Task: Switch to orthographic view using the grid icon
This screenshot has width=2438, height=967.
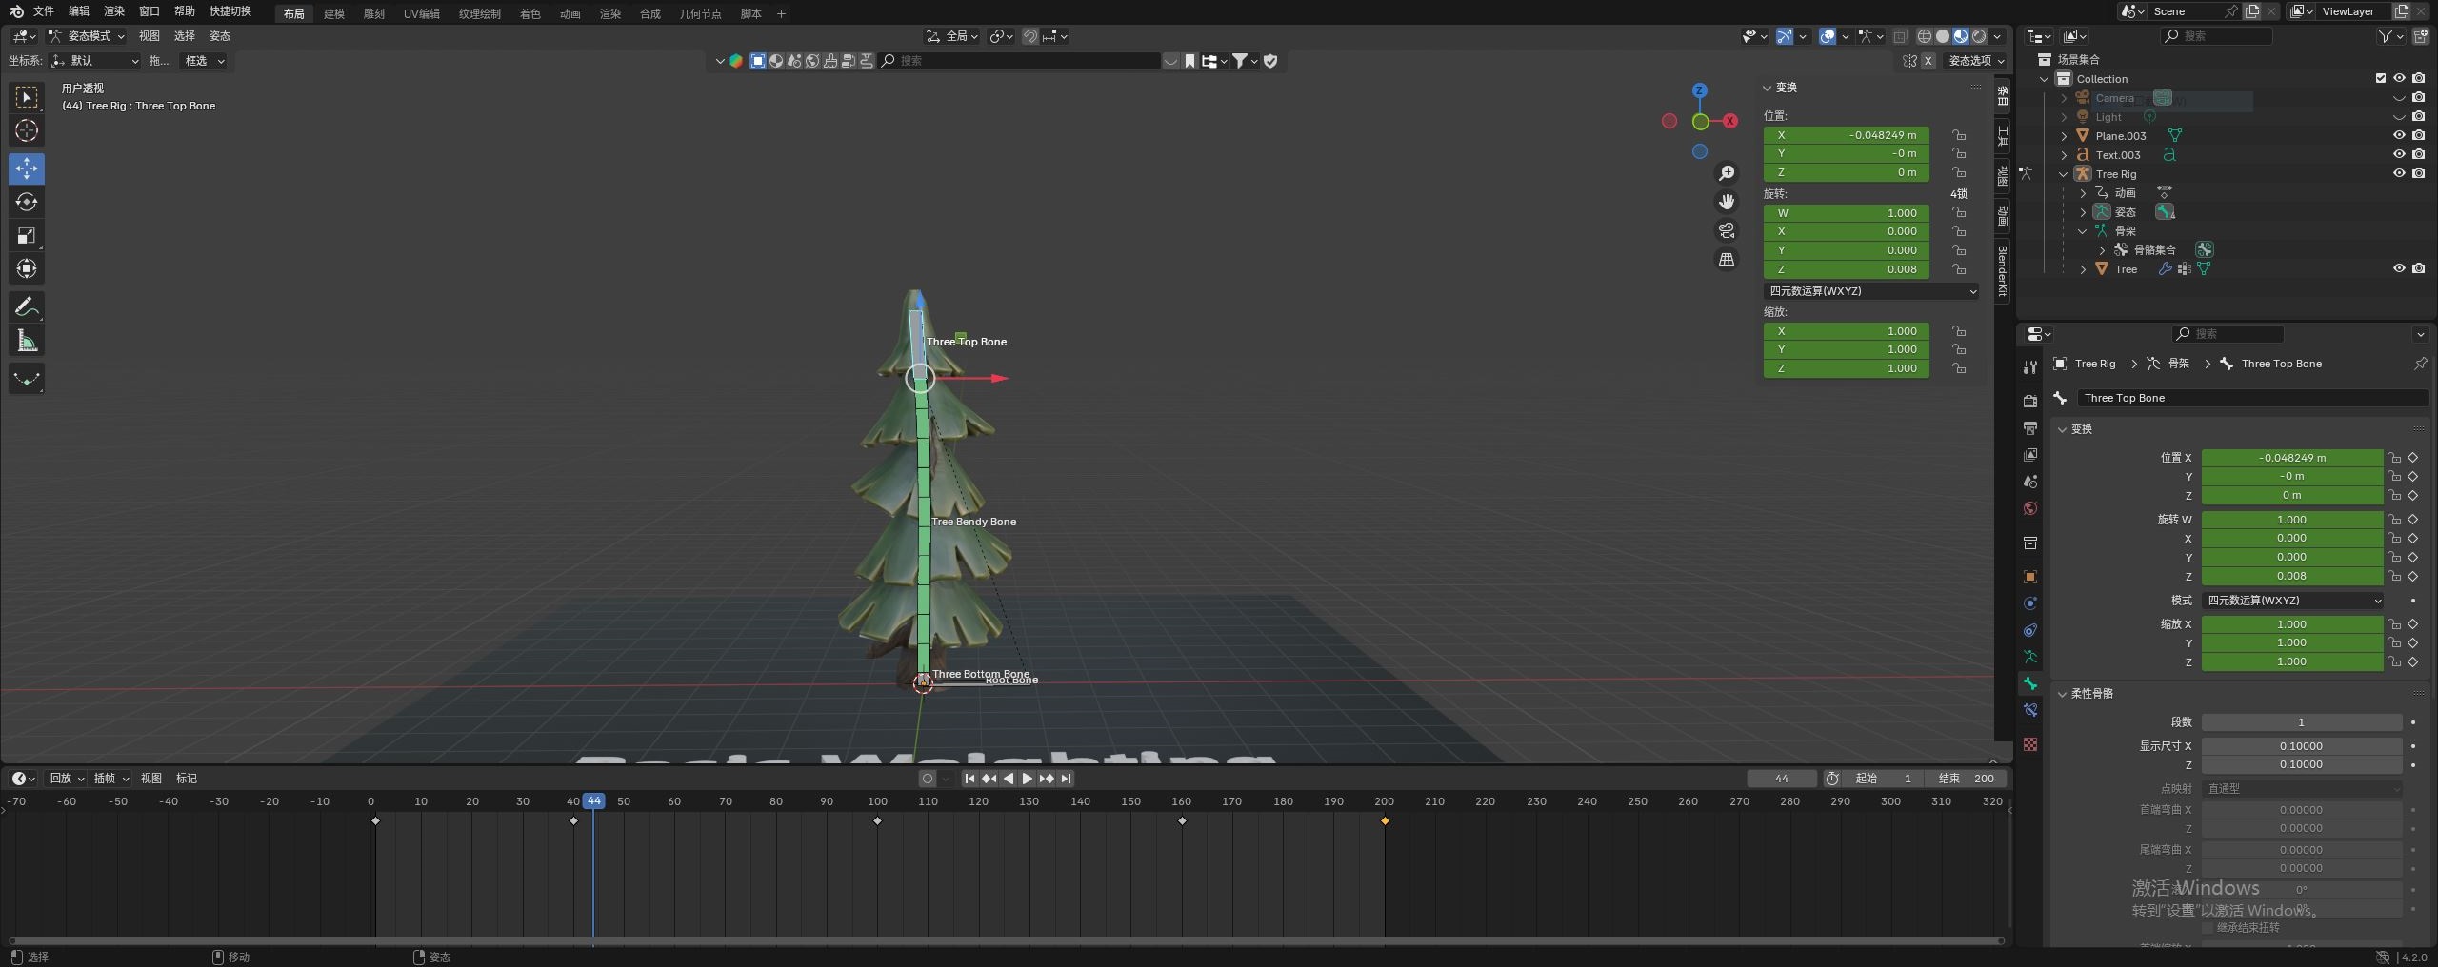Action: [x=1726, y=259]
